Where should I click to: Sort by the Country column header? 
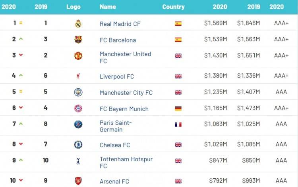[173, 7]
